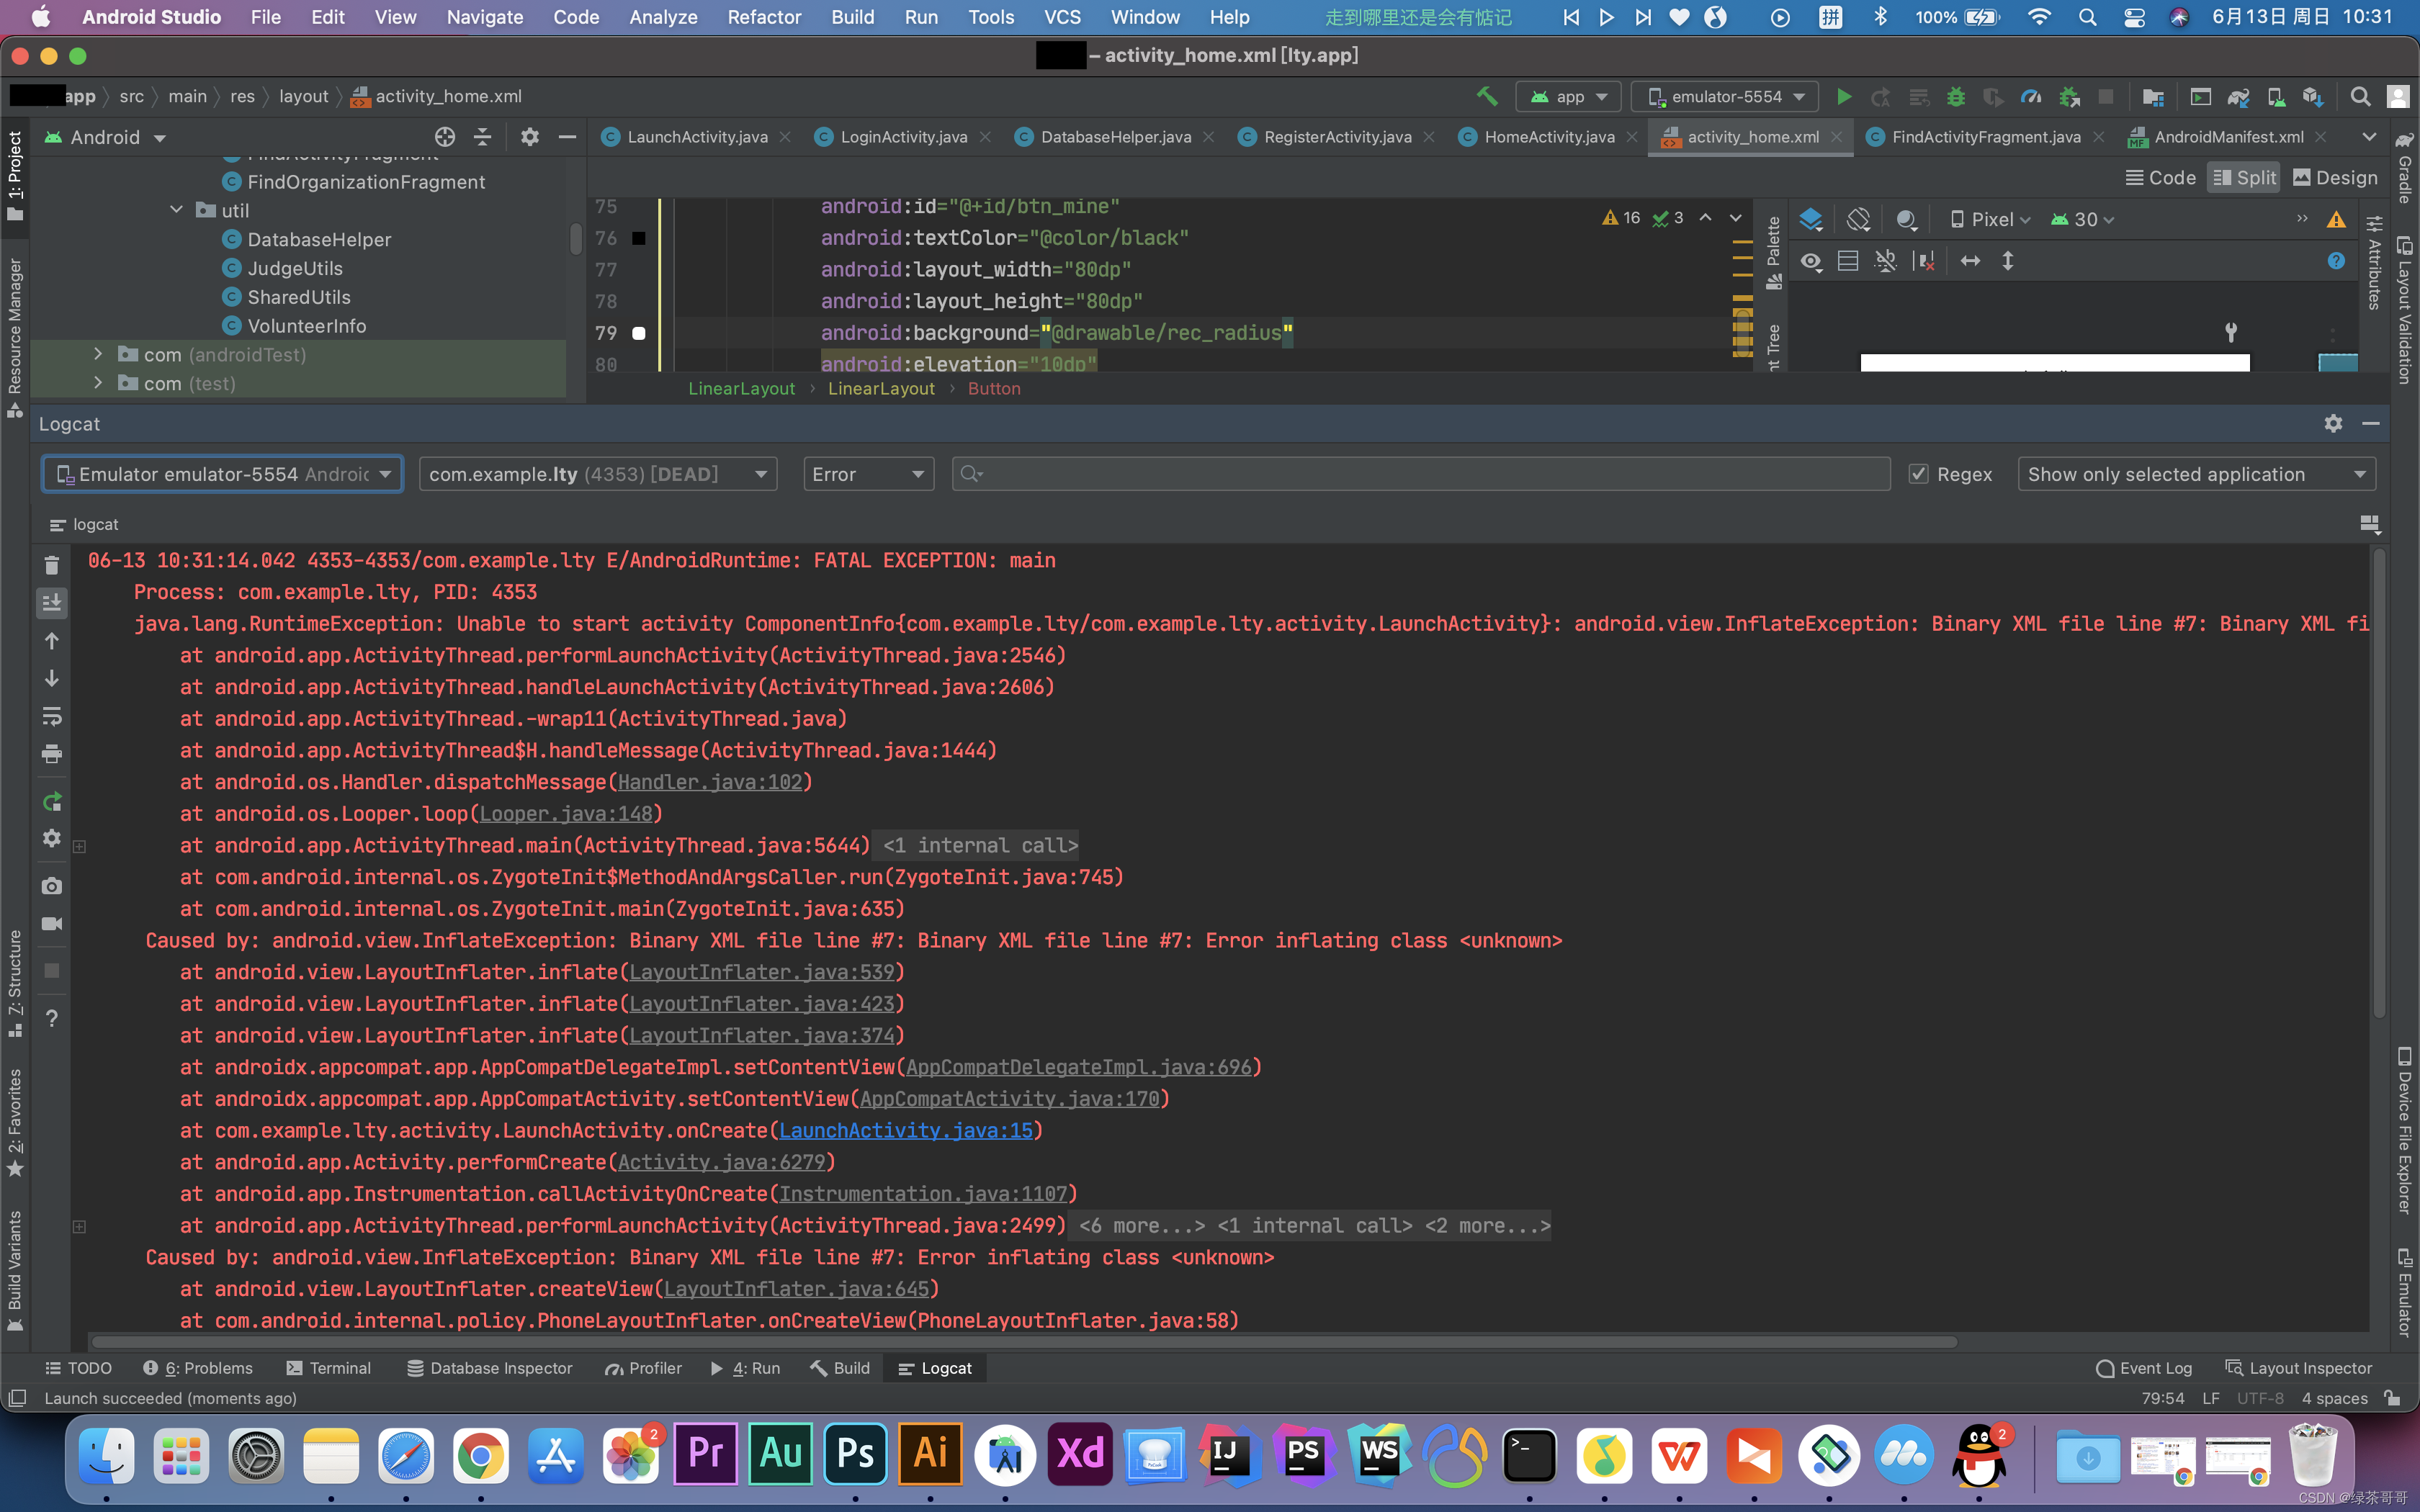Open the Refactor menu
Screen dimensions: 2420x1512
click(763, 17)
